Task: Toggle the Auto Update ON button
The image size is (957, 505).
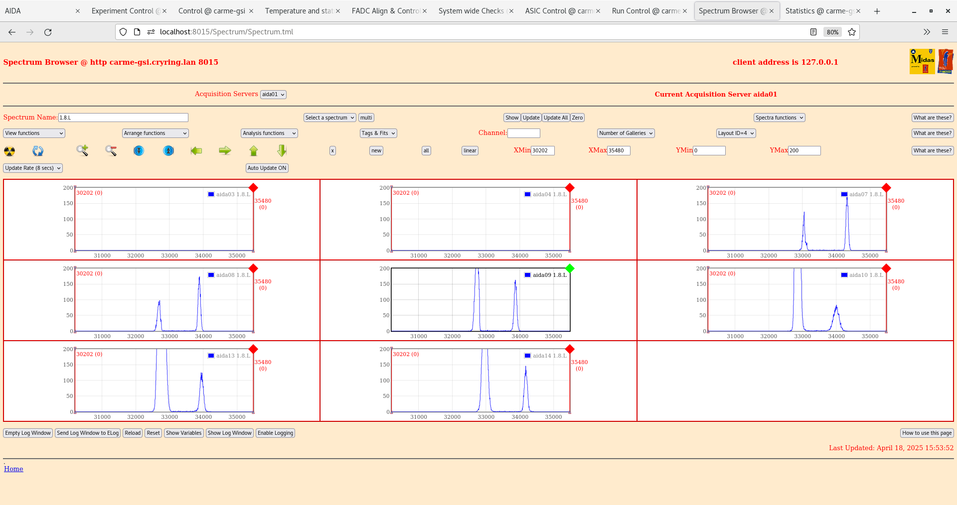Action: (267, 168)
